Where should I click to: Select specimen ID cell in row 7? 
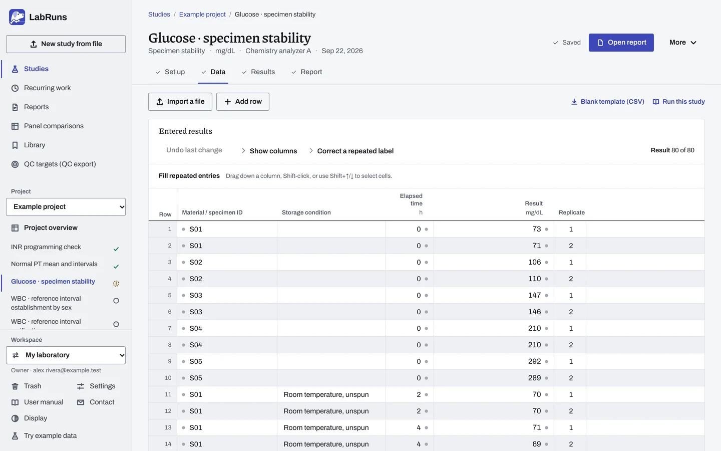[x=227, y=329]
